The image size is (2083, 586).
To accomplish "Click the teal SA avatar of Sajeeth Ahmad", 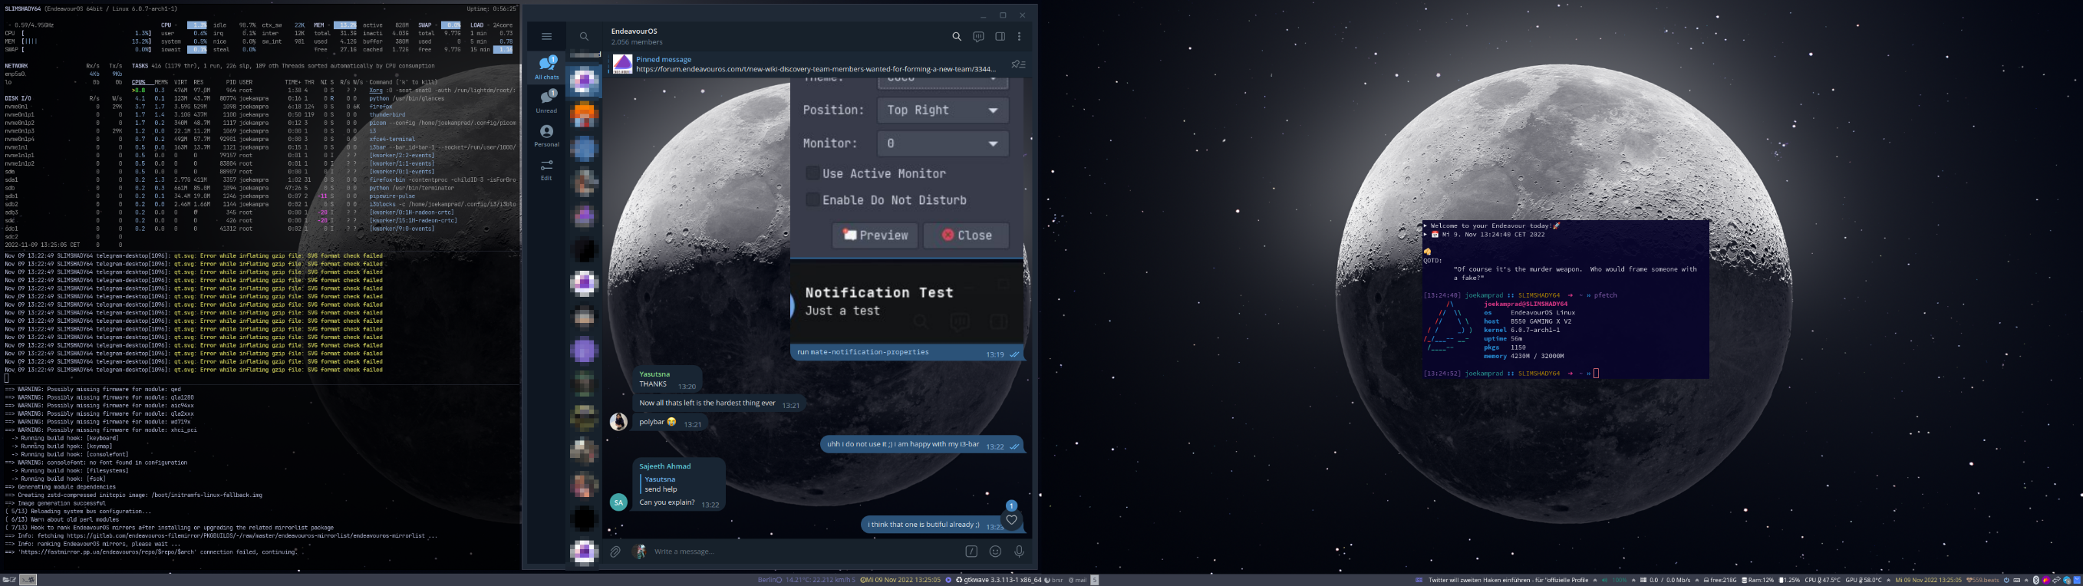I will [618, 502].
